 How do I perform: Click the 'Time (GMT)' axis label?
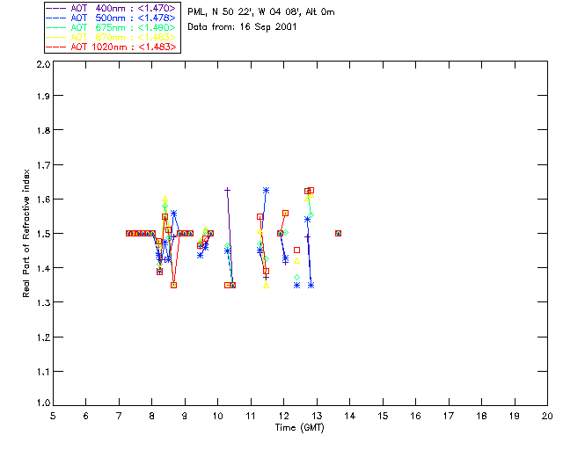tap(300, 428)
